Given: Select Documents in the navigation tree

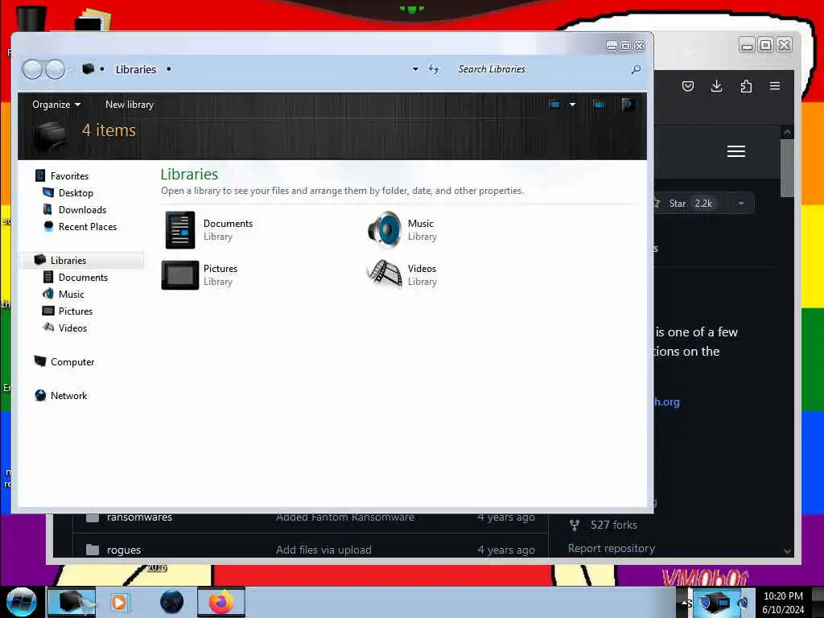Looking at the screenshot, I should 83,278.
